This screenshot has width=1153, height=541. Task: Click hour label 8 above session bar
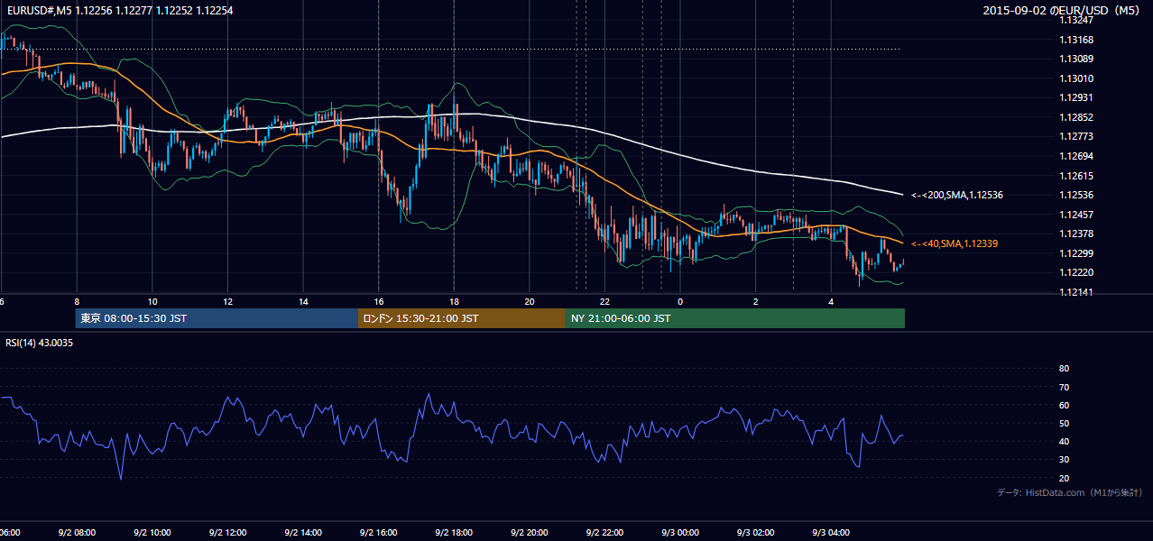pyautogui.click(x=77, y=301)
